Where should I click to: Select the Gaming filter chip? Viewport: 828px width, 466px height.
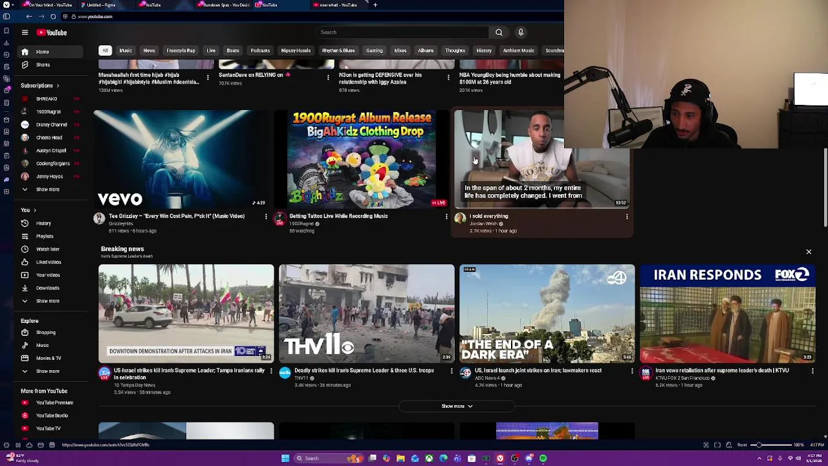pos(375,50)
